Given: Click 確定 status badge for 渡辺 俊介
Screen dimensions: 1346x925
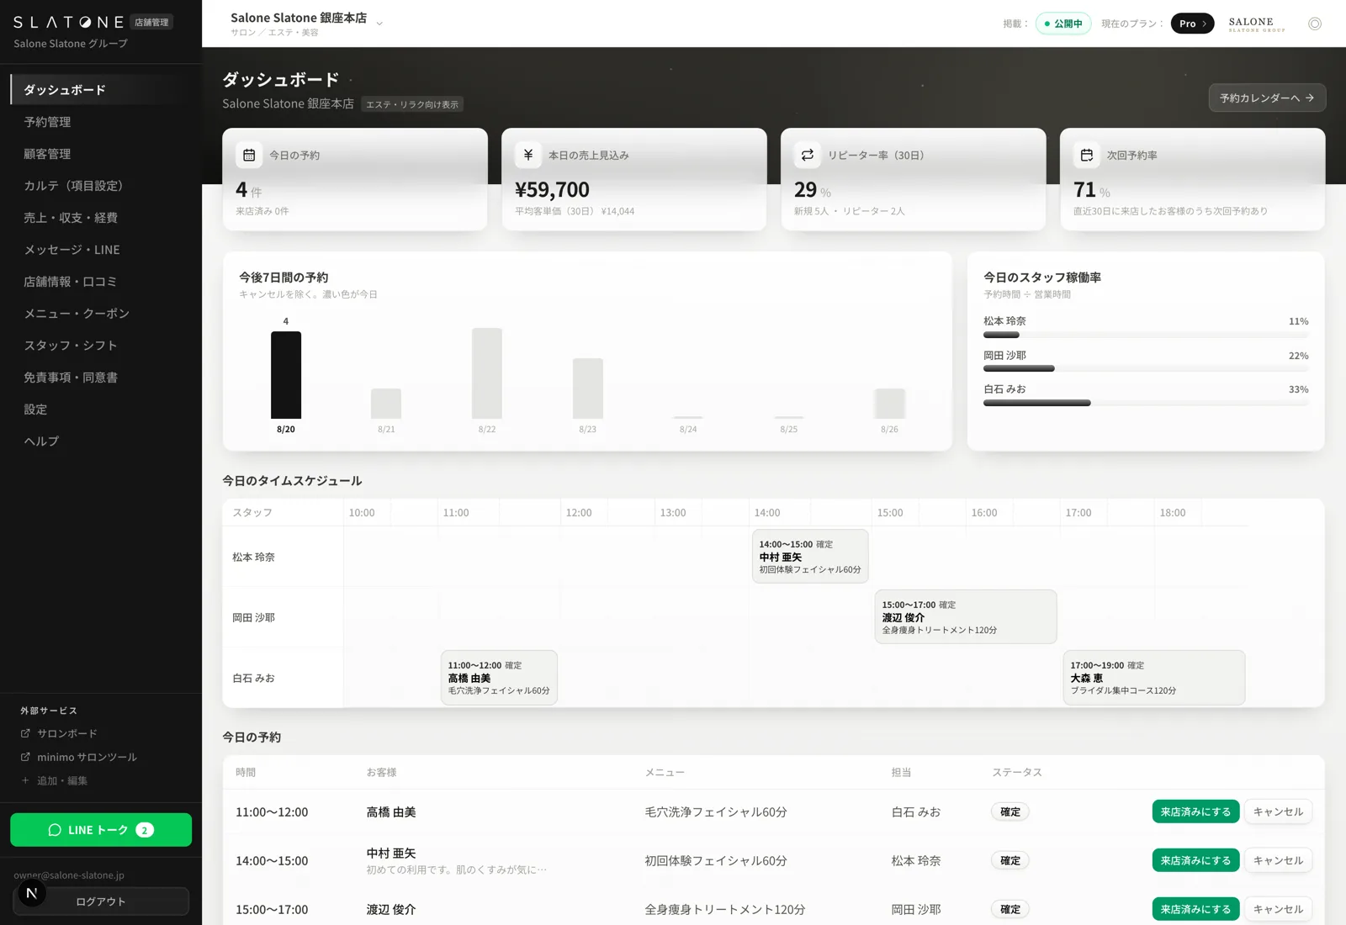Looking at the screenshot, I should (1010, 909).
